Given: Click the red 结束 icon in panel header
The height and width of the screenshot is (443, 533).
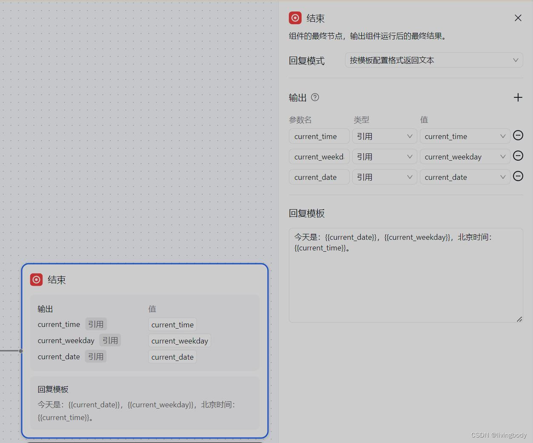Looking at the screenshot, I should tap(295, 18).
